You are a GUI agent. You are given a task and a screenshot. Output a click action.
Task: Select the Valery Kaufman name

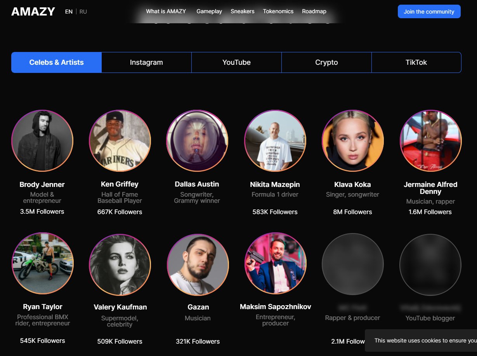[120, 307]
